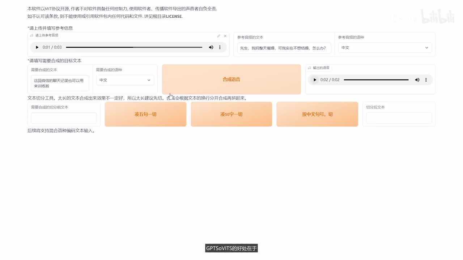The width and height of the screenshot is (463, 260).
Task: Expand the synthesis text language dropdown
Action: [x=125, y=80]
